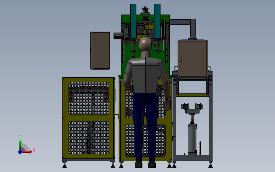This screenshot has width=275, height=172.
Task: Select the wall-mounted brown cabinet left of the press
Action: coord(100,51)
